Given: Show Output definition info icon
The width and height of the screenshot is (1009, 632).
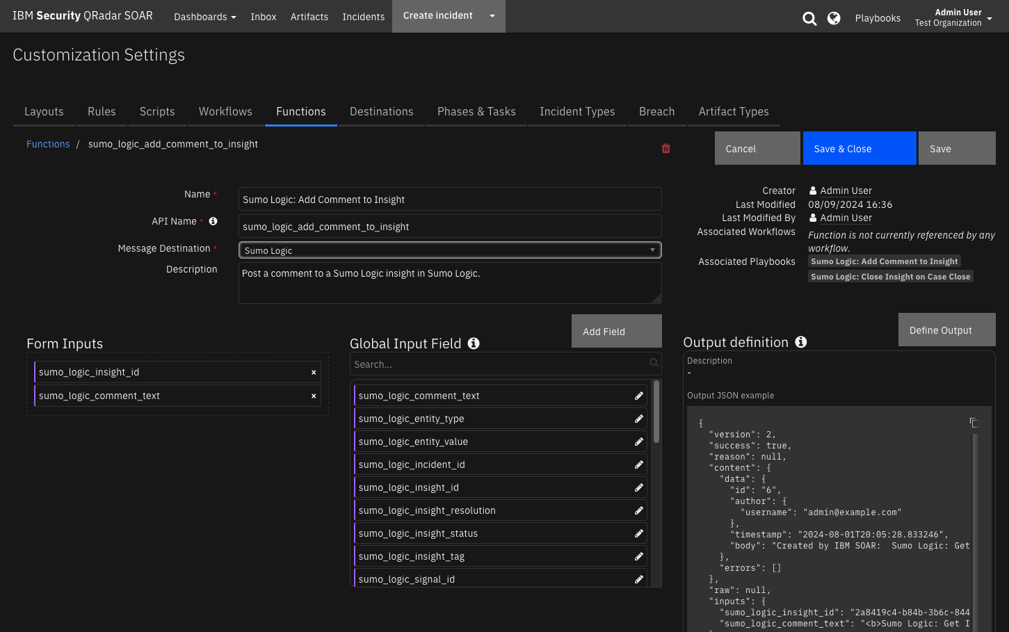Looking at the screenshot, I should coord(801,341).
